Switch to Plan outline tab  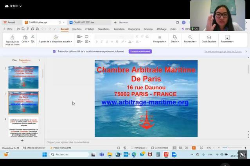coord(14,60)
